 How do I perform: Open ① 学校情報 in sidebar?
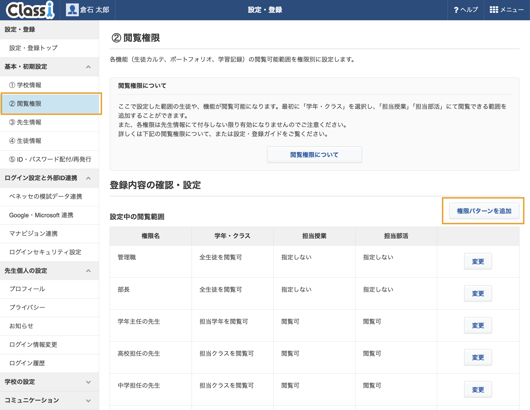pos(49,85)
